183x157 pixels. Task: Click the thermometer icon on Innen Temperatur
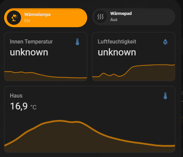[77, 42]
